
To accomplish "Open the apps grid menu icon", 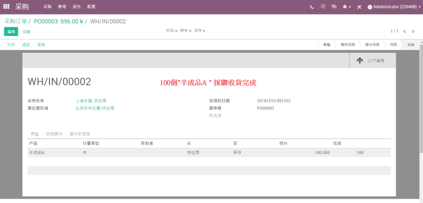I will pyautogui.click(x=6, y=7).
